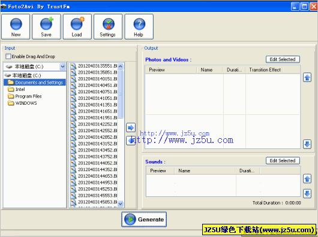
Task: Move photo down in Photos and Videos list
Action: click(x=307, y=144)
